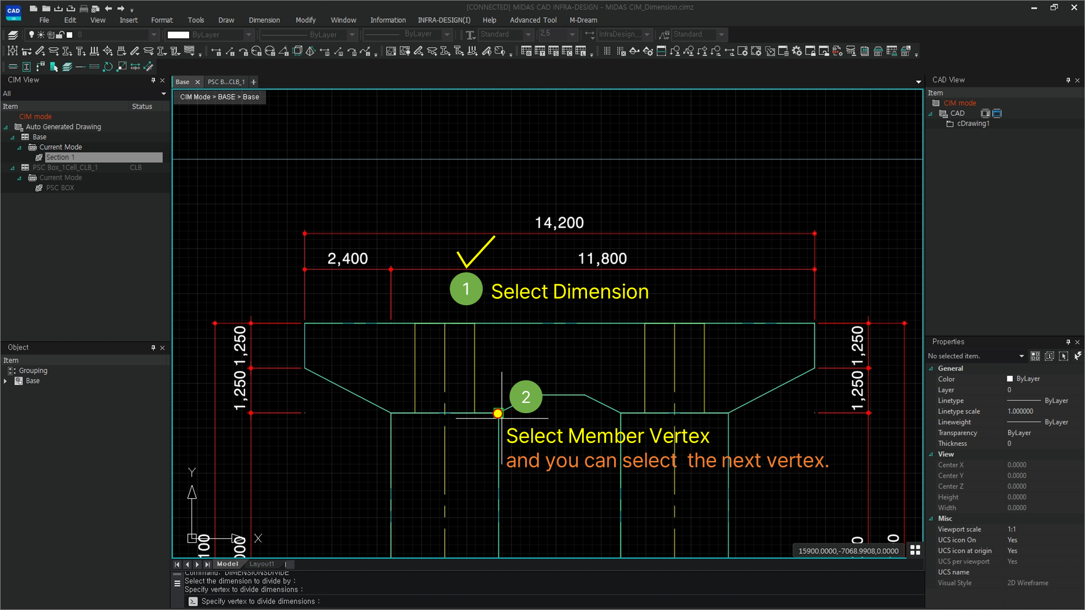Open the Layer manager icon

pos(13,35)
